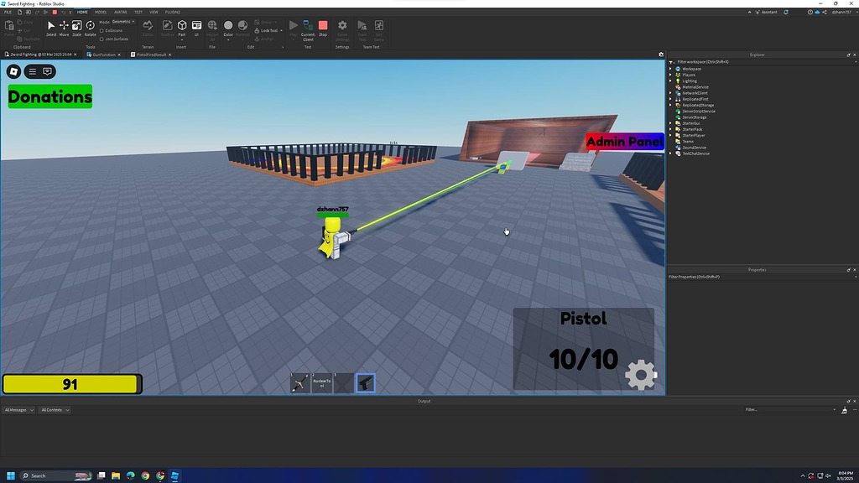The image size is (859, 483).
Task: Click the Filter Properties input field
Action: (x=762, y=277)
